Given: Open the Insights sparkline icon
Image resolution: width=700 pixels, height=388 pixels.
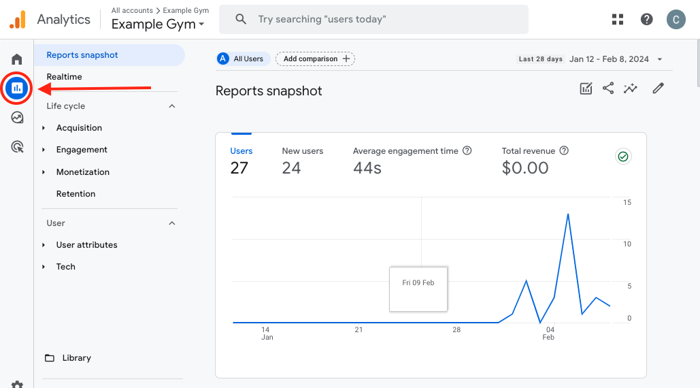Looking at the screenshot, I should pyautogui.click(x=631, y=88).
